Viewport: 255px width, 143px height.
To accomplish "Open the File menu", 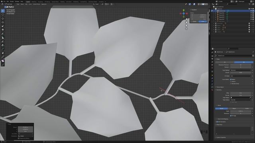I will (4, 2).
